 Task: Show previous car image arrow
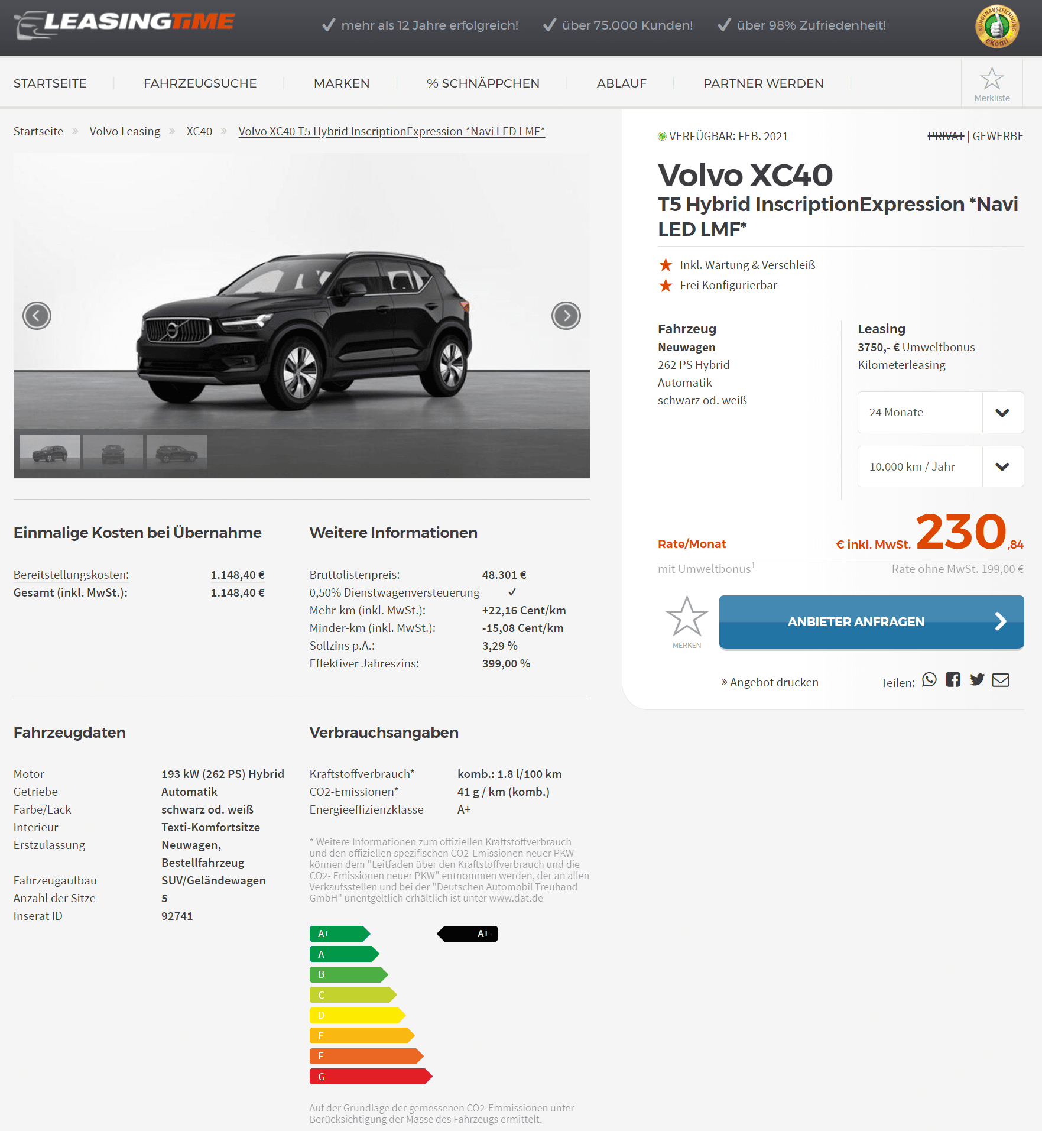tap(37, 316)
